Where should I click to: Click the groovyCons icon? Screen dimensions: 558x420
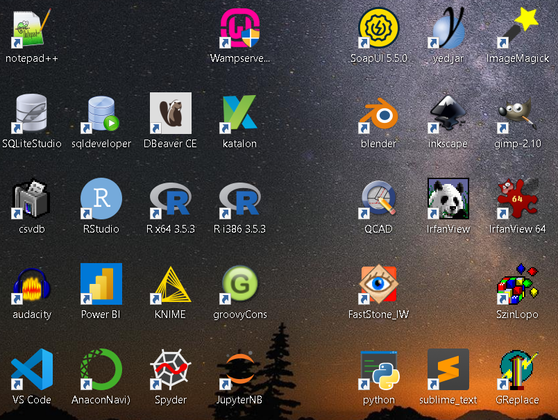(x=240, y=284)
